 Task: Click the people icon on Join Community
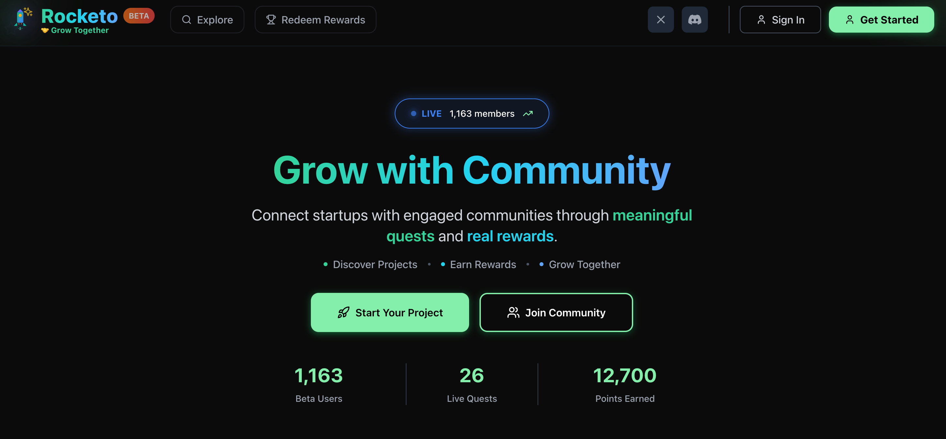click(x=513, y=312)
